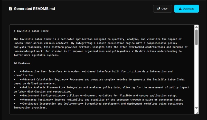Click the textarea resize handle corner
The width and height of the screenshot is (207, 120).
pos(197,113)
